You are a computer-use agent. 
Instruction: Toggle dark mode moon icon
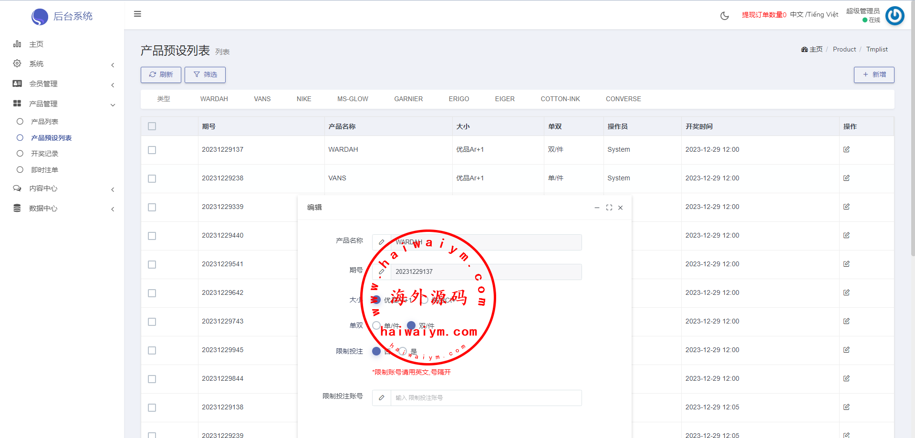point(724,16)
